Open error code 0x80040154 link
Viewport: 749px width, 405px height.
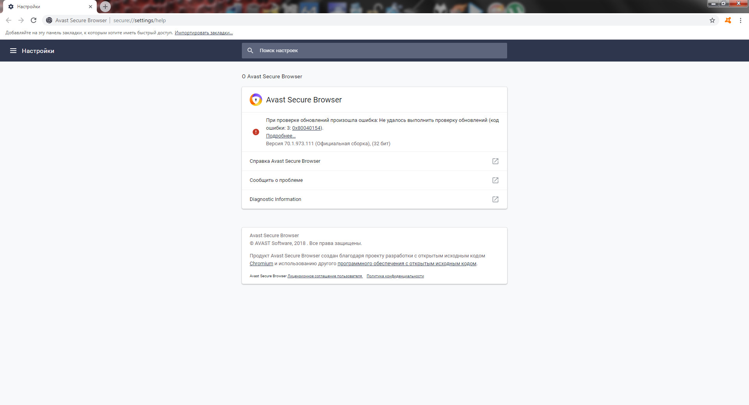tap(306, 128)
